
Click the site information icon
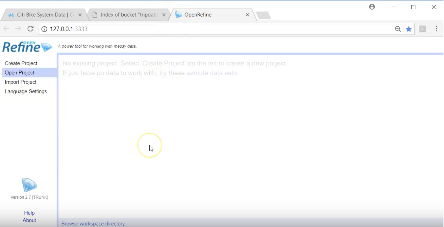(44, 29)
